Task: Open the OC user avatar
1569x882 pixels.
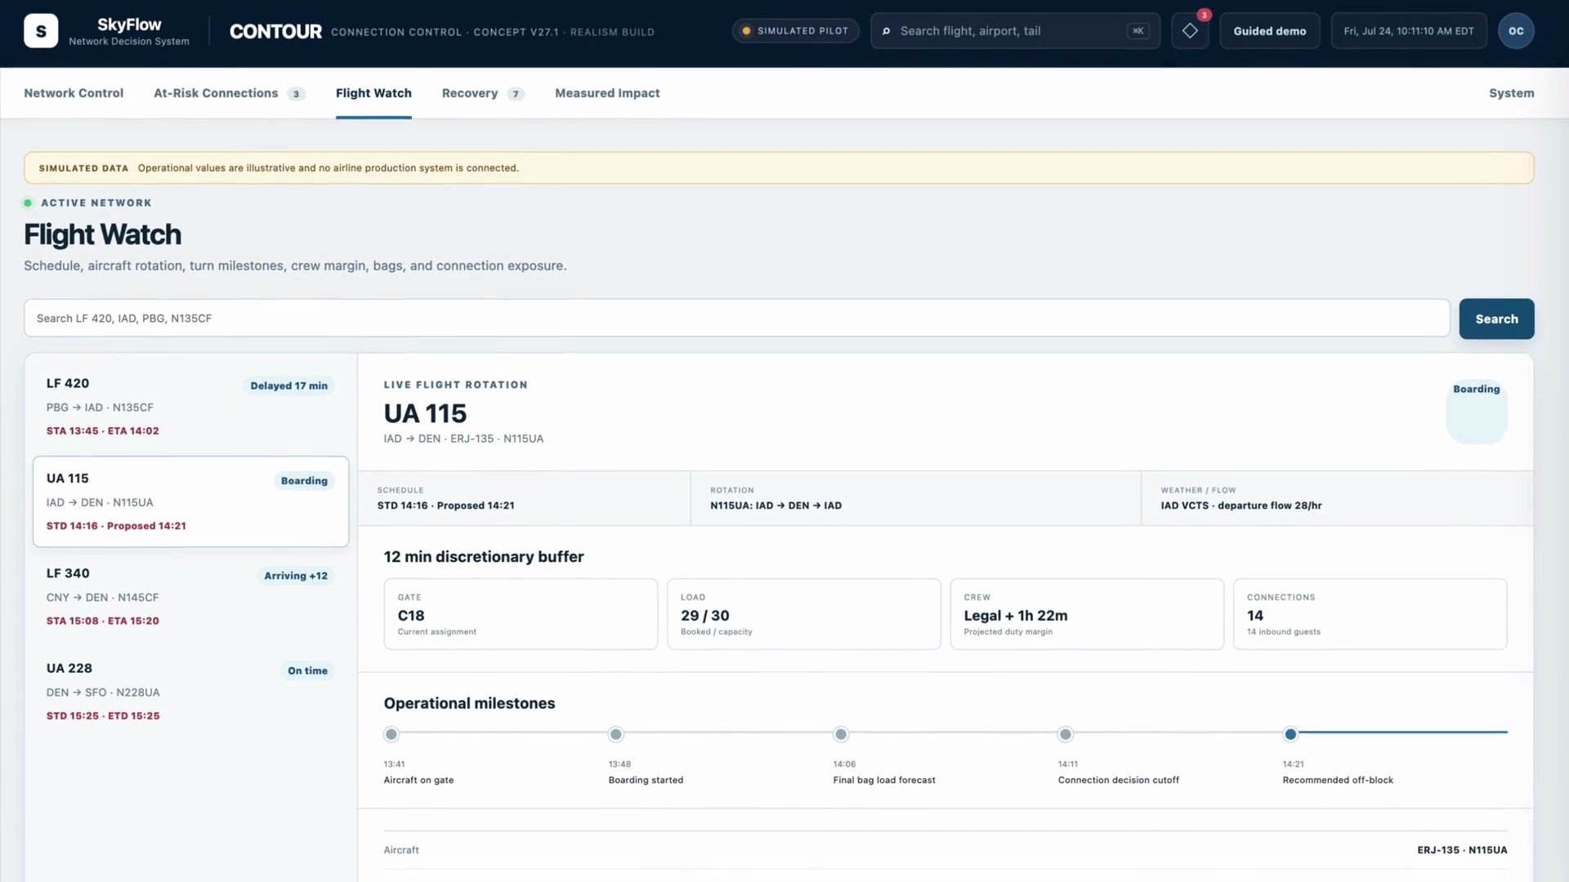Action: pos(1516,31)
